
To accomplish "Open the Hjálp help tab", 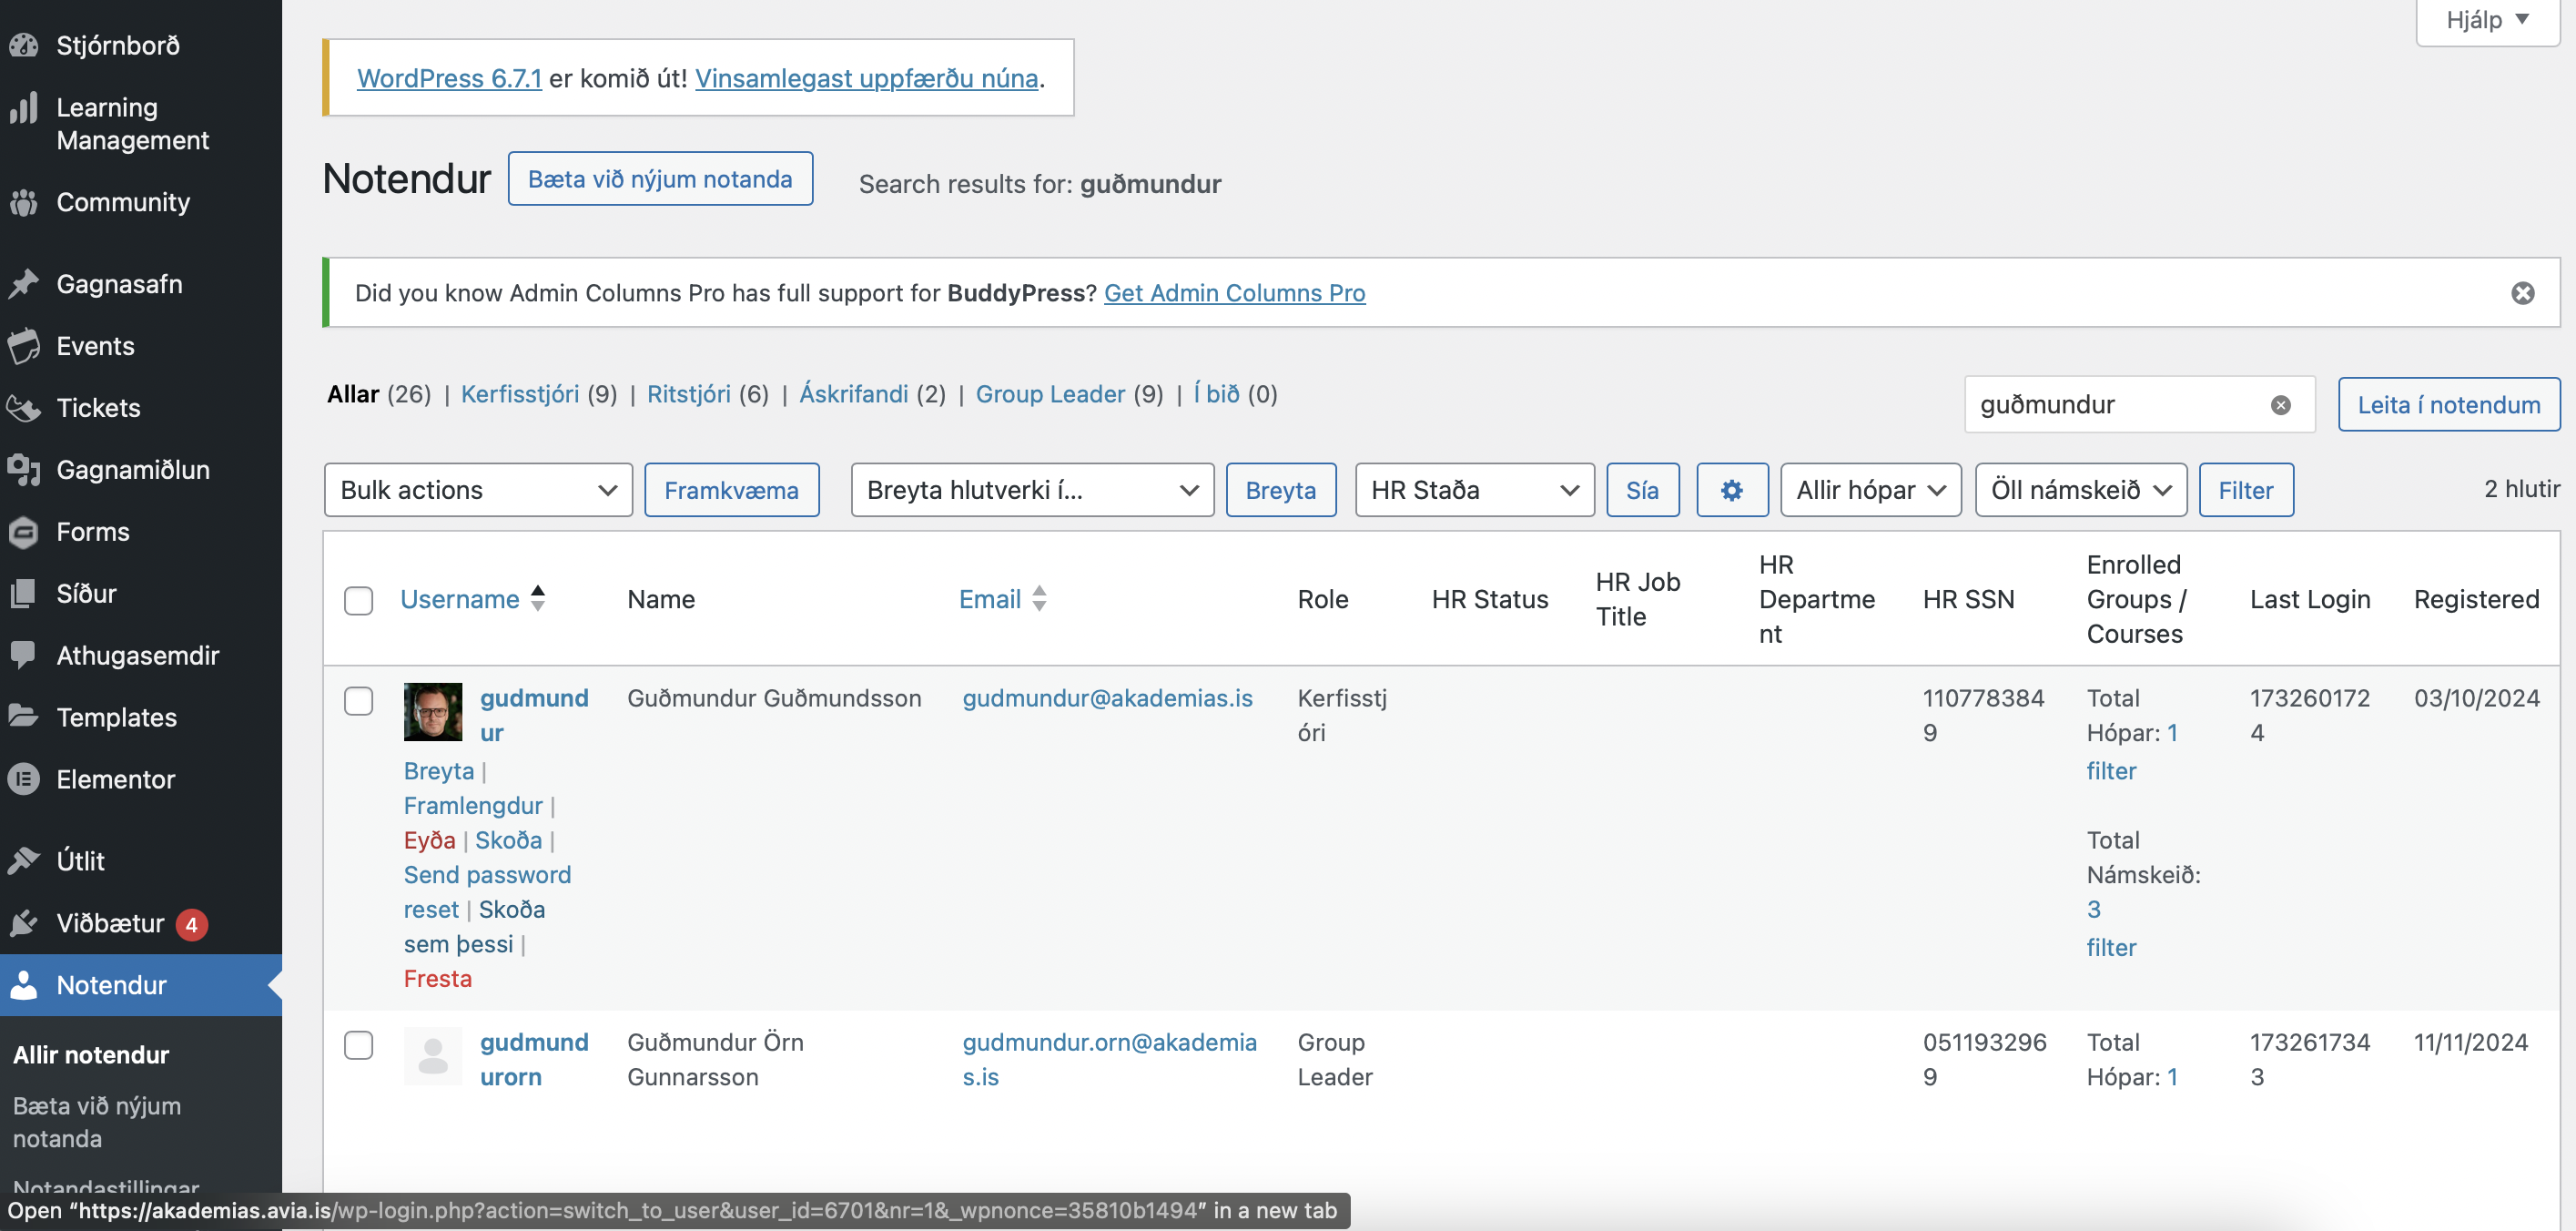I will coord(2487,20).
